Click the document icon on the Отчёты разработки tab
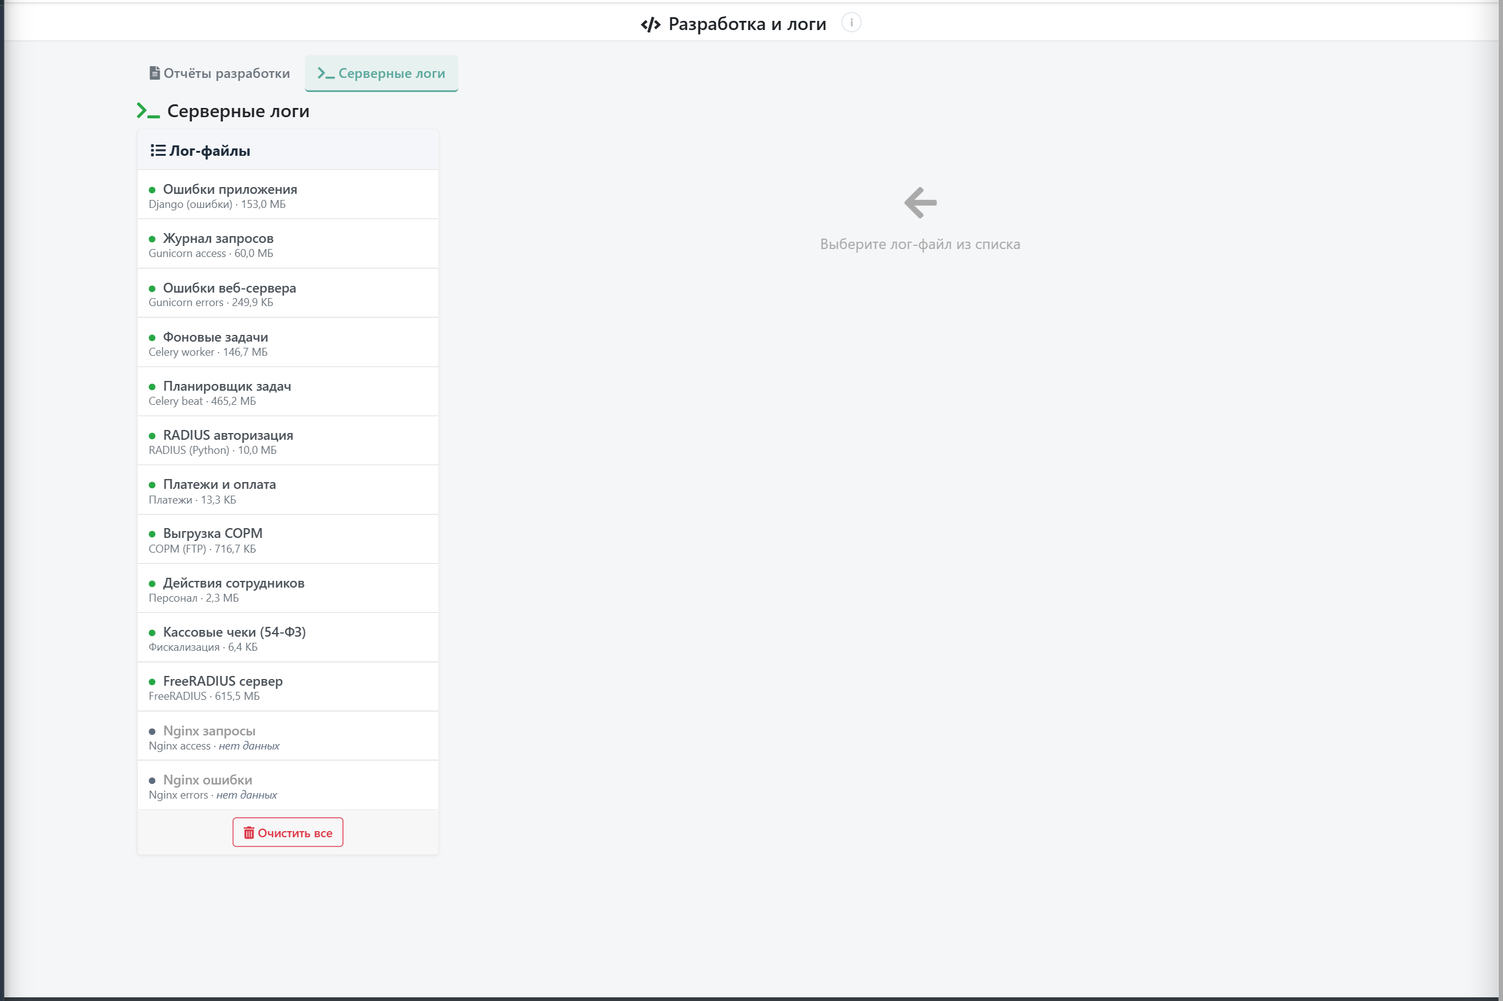Image resolution: width=1503 pixels, height=1001 pixels. (x=155, y=73)
